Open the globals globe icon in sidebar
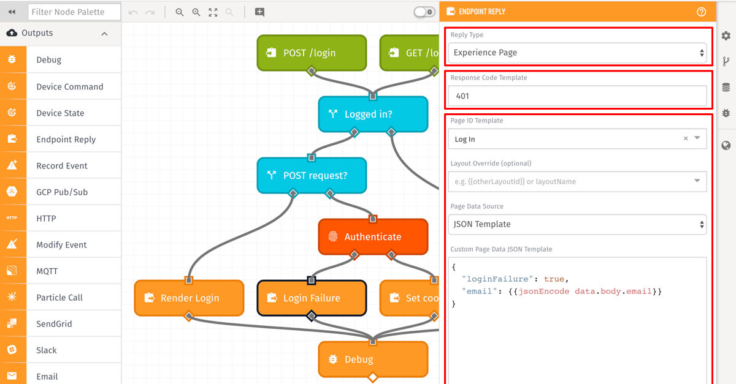Screen dimensions: 736x384 [726, 146]
